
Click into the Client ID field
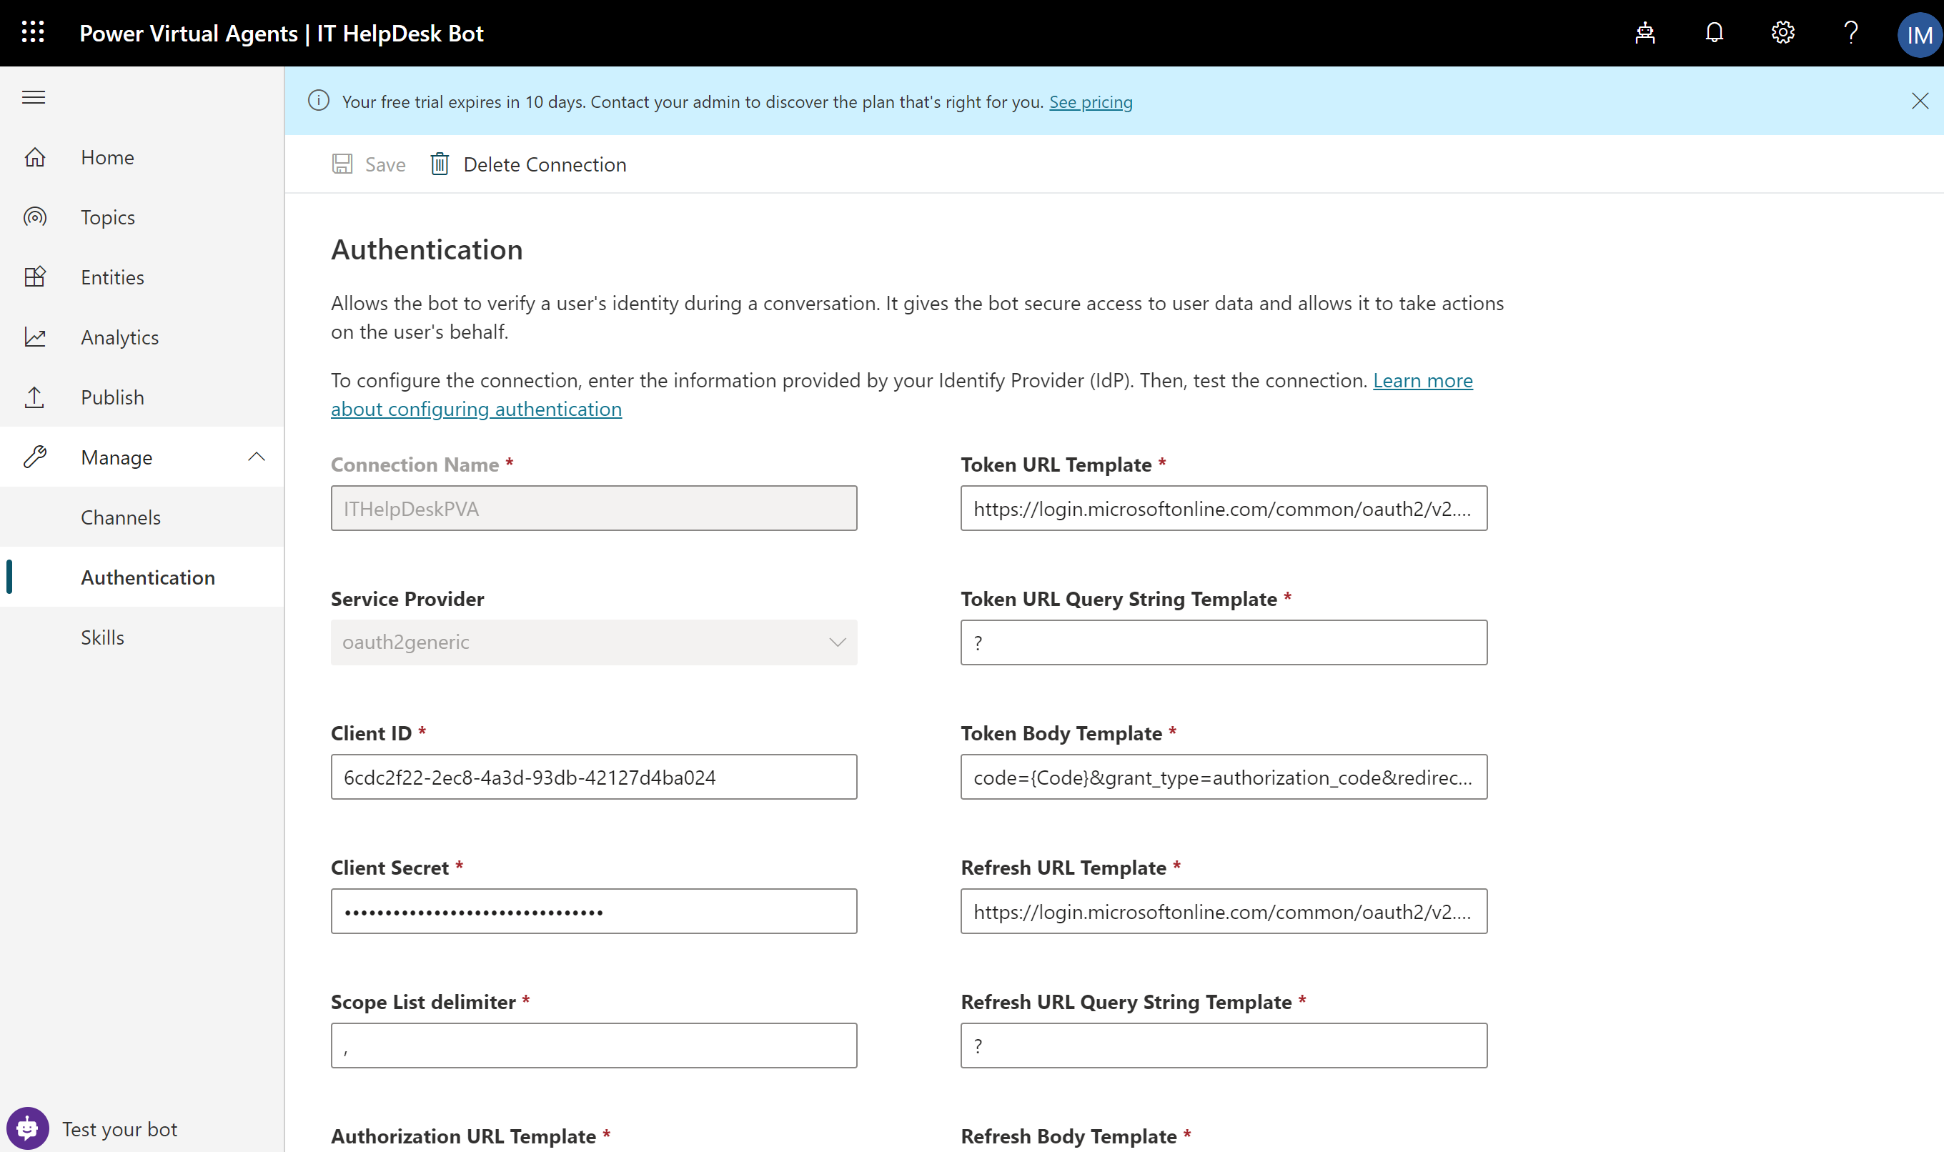pos(594,776)
